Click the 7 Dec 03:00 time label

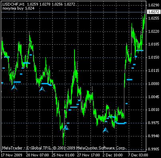pyautogui.click(x=138, y=155)
